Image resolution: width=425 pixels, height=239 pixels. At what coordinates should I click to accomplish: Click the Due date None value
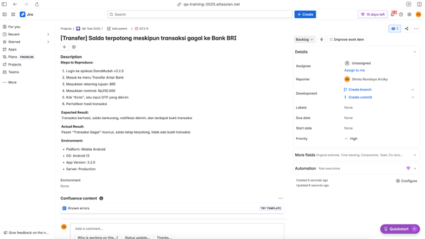[348, 118]
